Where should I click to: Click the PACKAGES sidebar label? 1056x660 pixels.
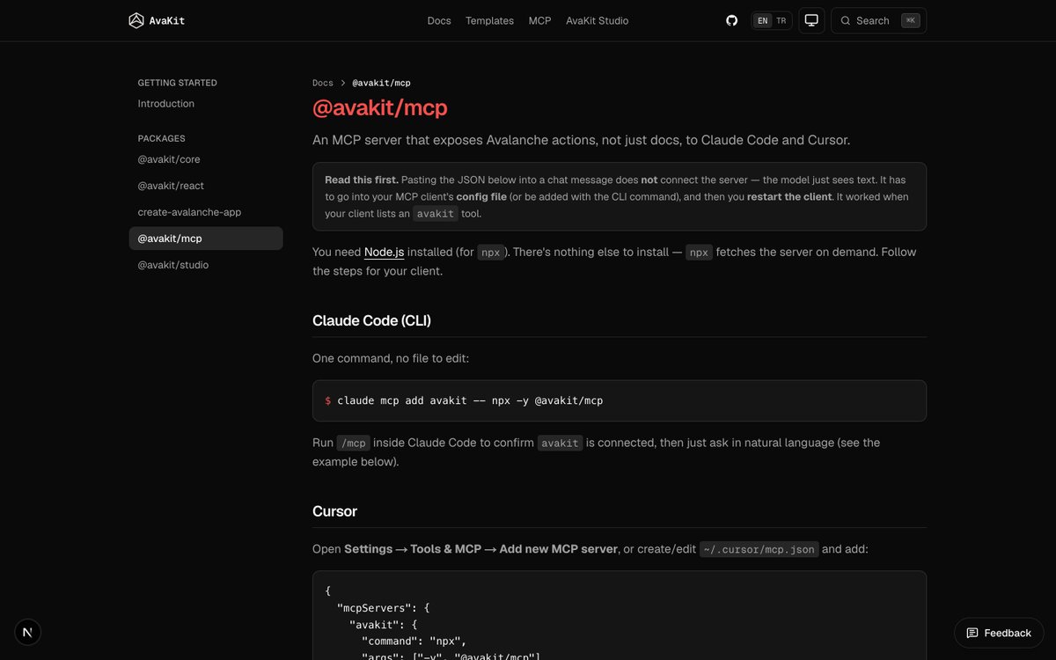[162, 138]
